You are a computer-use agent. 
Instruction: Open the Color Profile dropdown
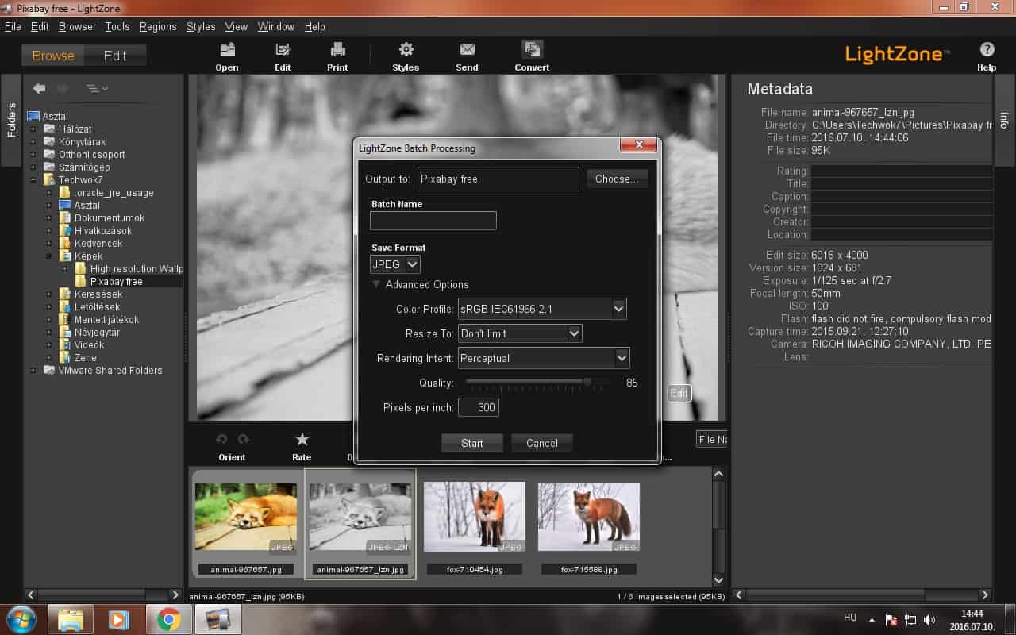point(542,309)
